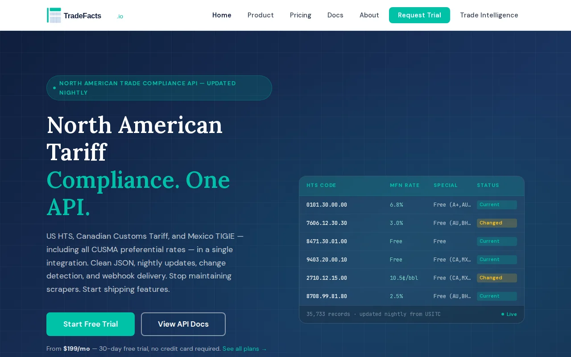Click the View API Docs button

tap(183, 324)
